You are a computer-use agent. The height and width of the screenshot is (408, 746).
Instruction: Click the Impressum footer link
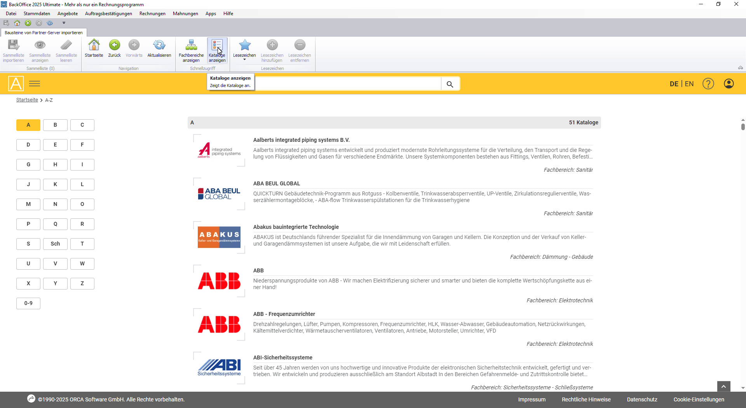(532, 399)
